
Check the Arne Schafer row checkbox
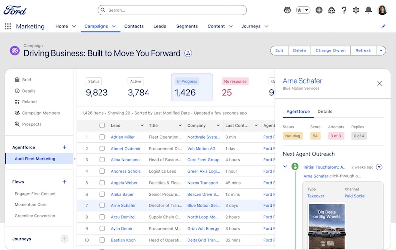tap(102, 205)
